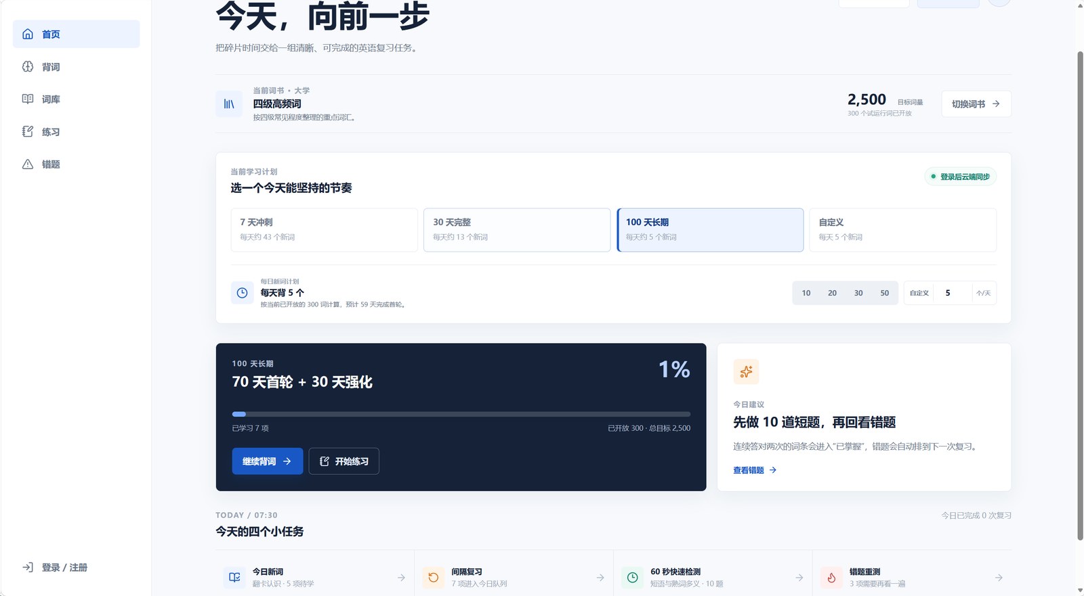Click the clock icon beside 每天背 5 个
Image resolution: width=1084 pixels, height=596 pixels.
pos(242,293)
